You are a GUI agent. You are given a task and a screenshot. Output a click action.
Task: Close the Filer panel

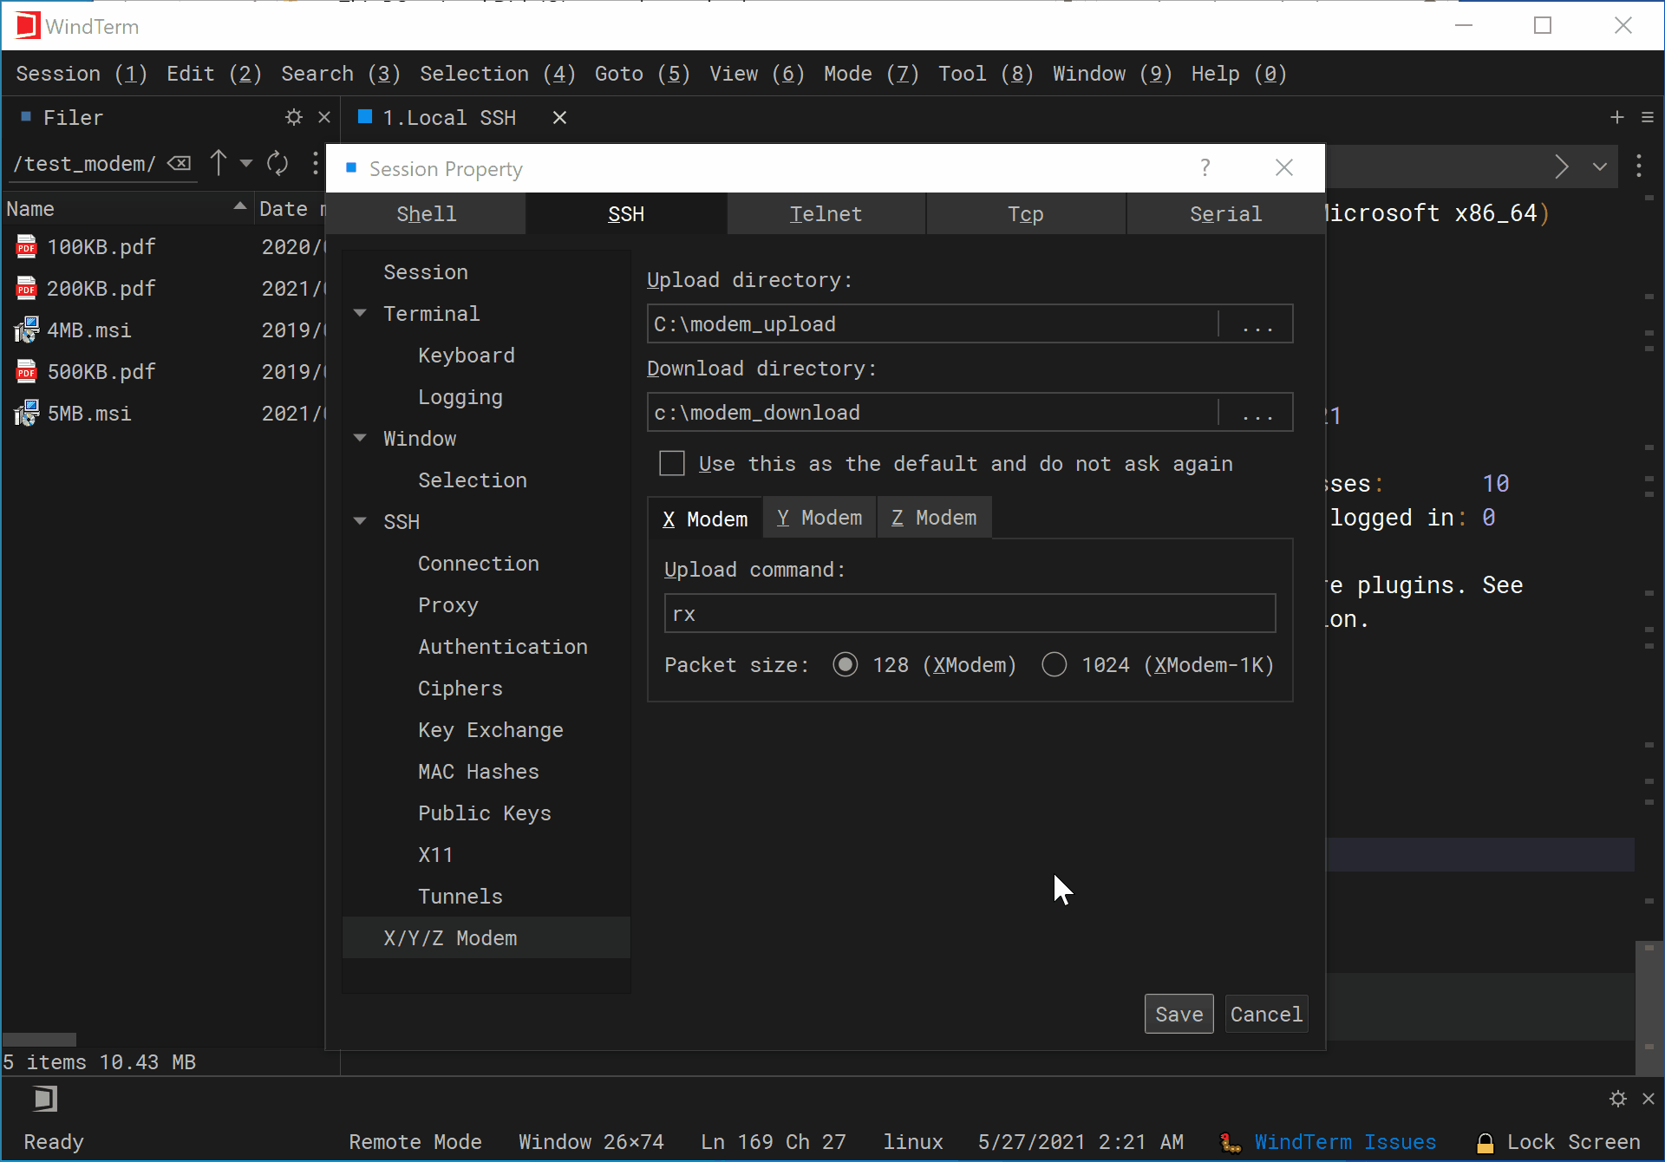click(x=324, y=117)
